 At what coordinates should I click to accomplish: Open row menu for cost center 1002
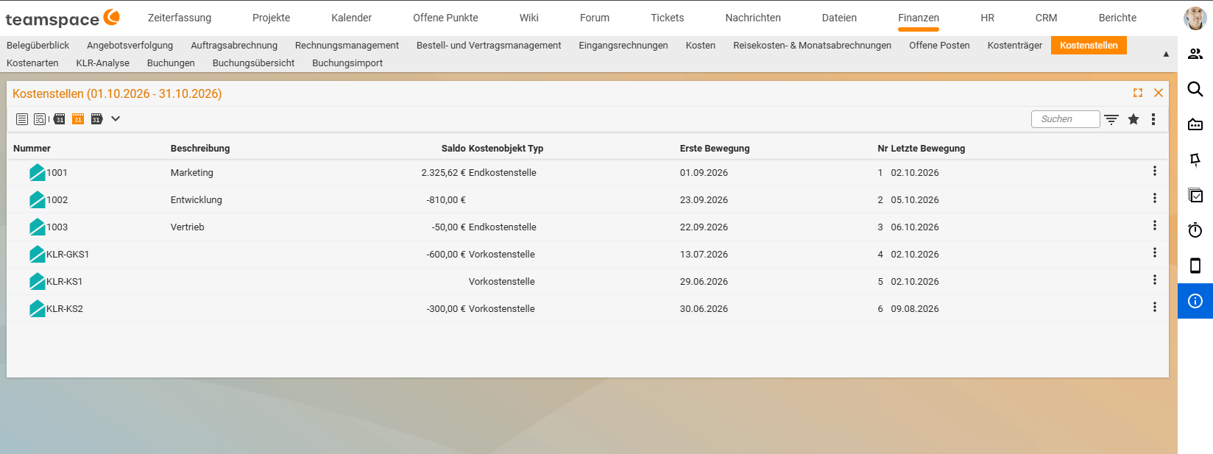[x=1155, y=198]
